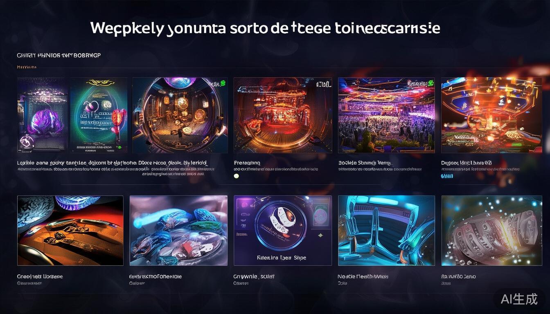Click the green badge on the crowd stadium thumbnail
The height and width of the screenshot is (314, 550).
click(x=430, y=83)
